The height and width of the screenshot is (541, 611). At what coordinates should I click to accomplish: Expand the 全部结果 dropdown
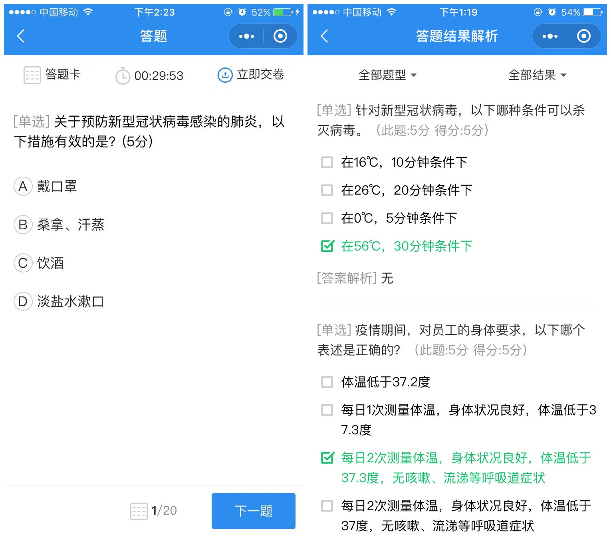click(537, 75)
